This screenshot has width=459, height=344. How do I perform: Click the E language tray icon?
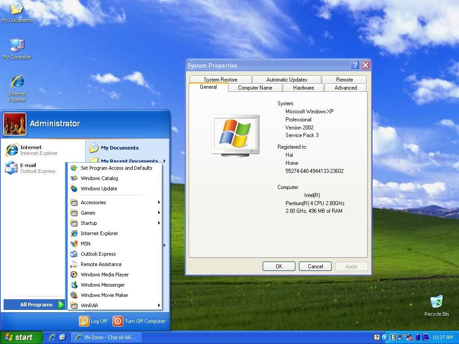point(394,338)
